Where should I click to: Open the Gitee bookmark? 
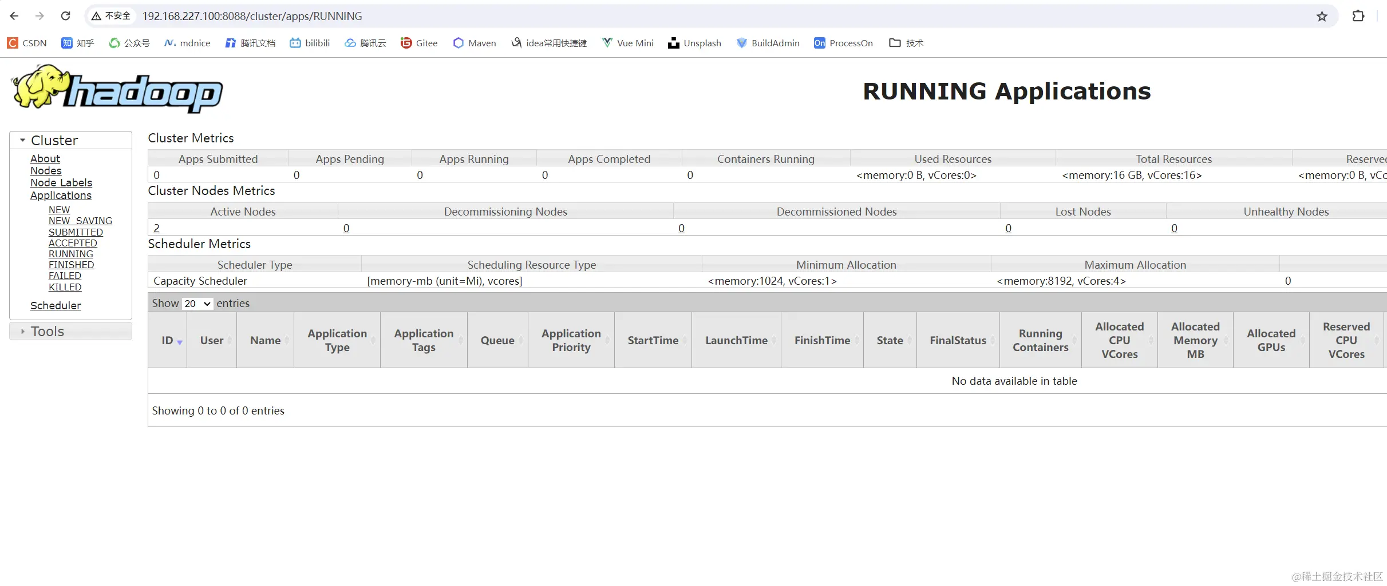(x=419, y=43)
